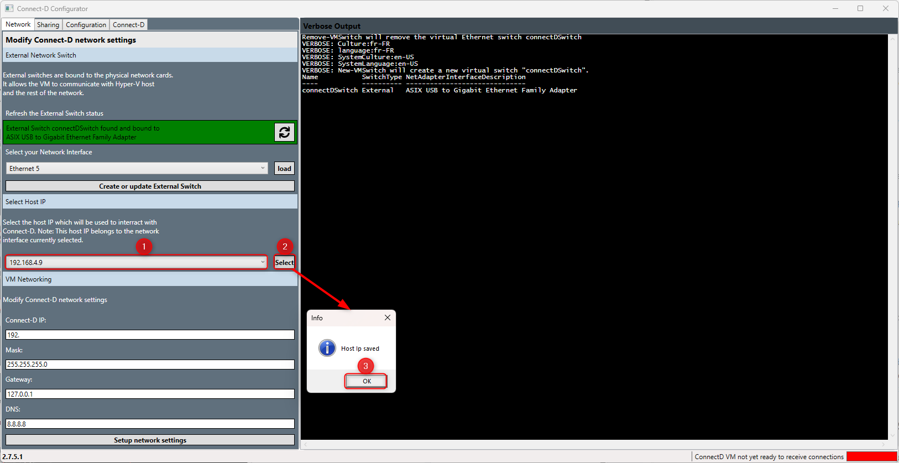The image size is (899, 463).
Task: Click the refresh External Switch status icon
Action: [x=284, y=132]
